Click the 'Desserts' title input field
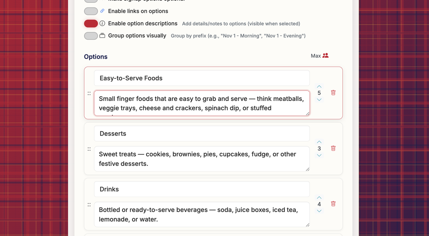The height and width of the screenshot is (236, 429). 202,133
